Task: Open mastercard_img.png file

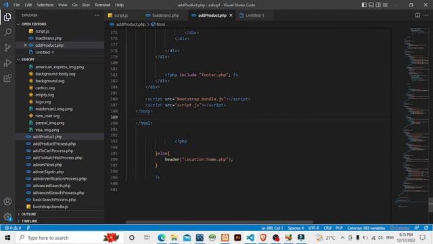Action: pos(54,108)
